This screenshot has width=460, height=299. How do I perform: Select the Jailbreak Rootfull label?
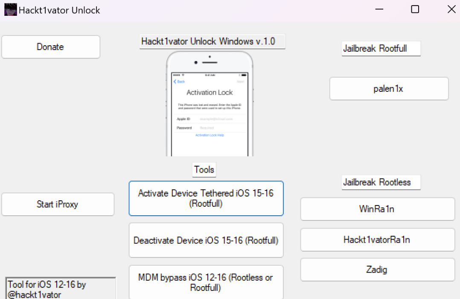(x=381, y=48)
